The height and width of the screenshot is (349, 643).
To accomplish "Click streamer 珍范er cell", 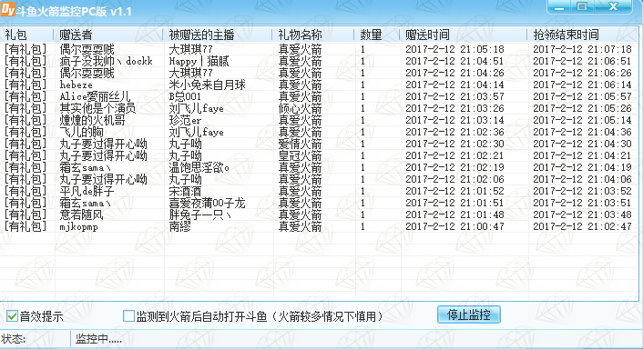I will pos(185,120).
